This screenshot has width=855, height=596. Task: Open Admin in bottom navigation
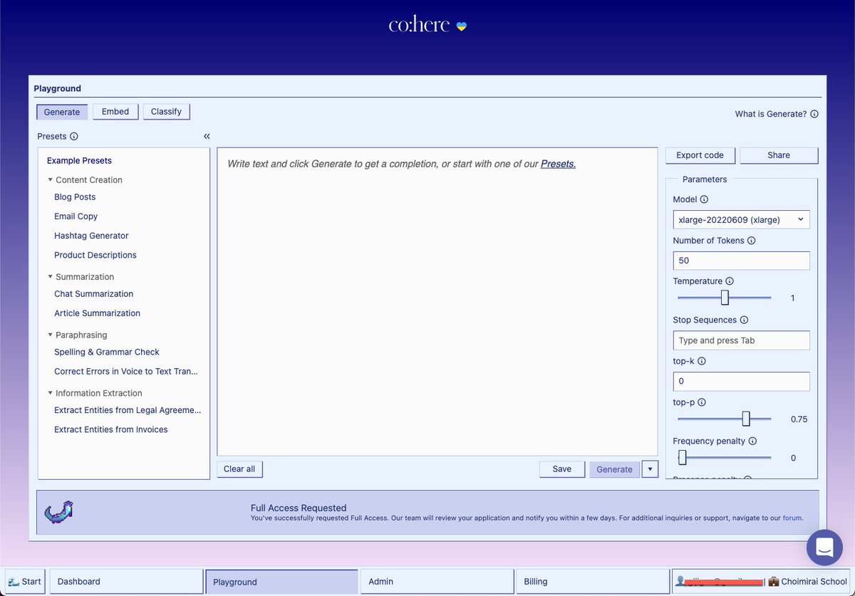[437, 581]
